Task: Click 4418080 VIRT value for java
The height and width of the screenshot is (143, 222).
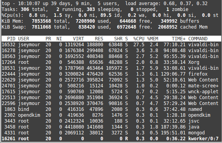Action: tap(75, 127)
